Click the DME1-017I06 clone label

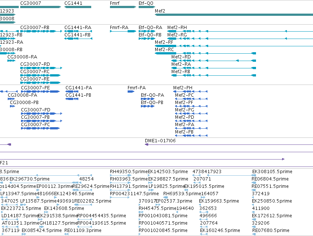click(x=160, y=141)
